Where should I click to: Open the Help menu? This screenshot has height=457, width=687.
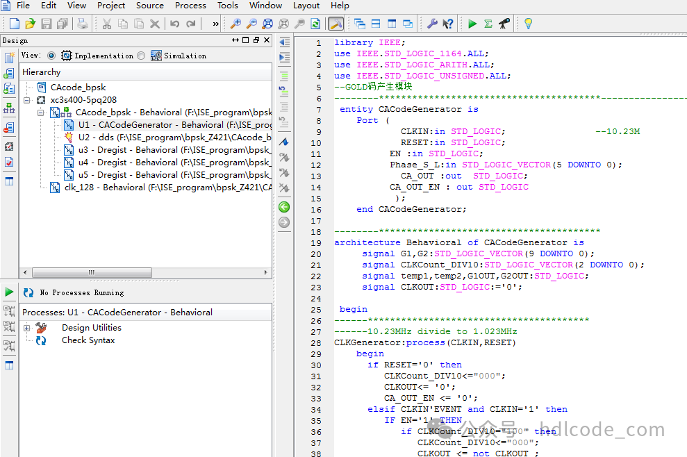pyautogui.click(x=340, y=6)
